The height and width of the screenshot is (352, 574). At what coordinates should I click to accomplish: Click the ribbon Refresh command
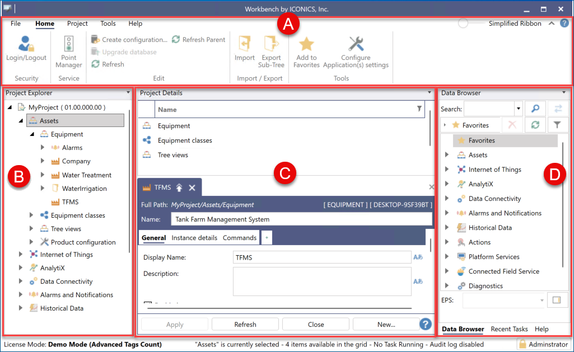pyautogui.click(x=108, y=64)
